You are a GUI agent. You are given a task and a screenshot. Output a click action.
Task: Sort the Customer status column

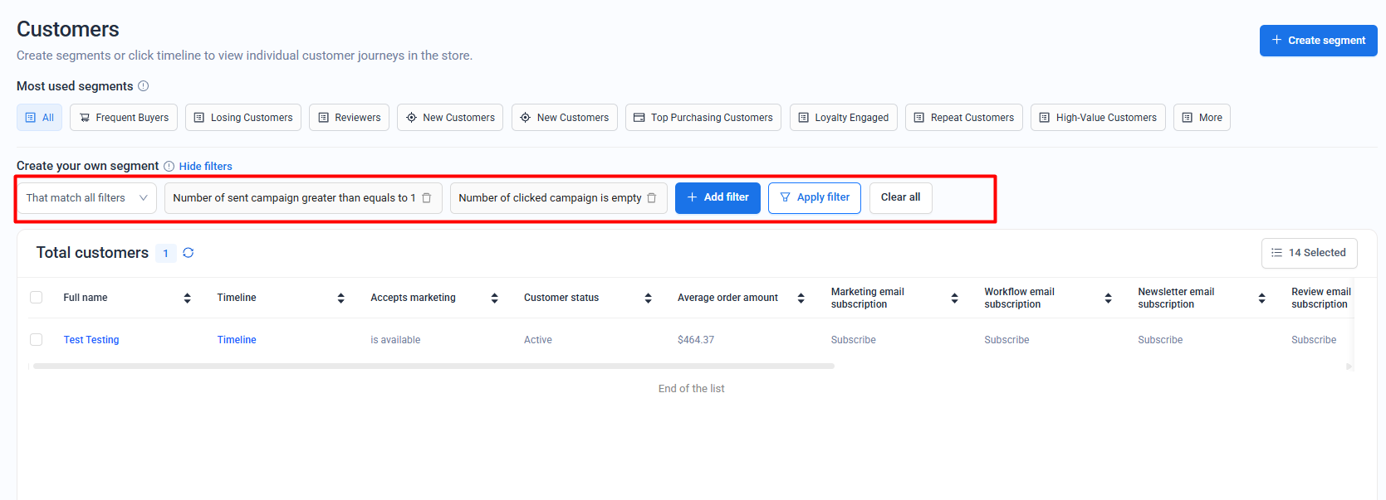(x=648, y=299)
